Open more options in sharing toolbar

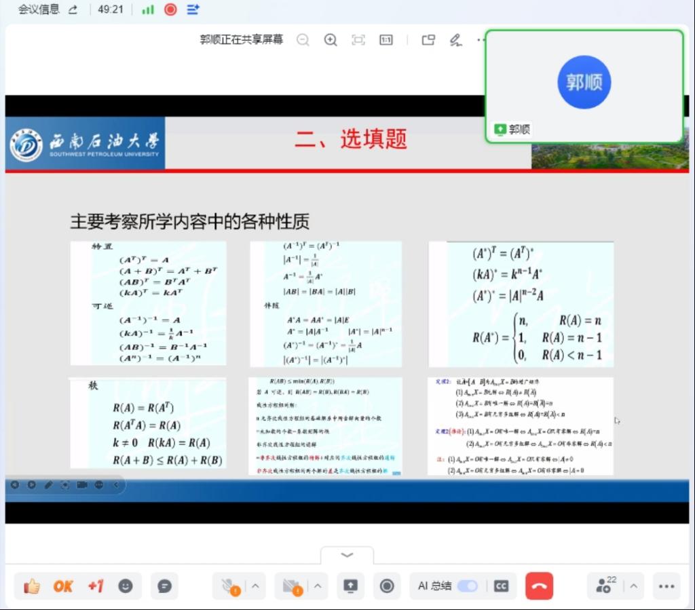481,40
